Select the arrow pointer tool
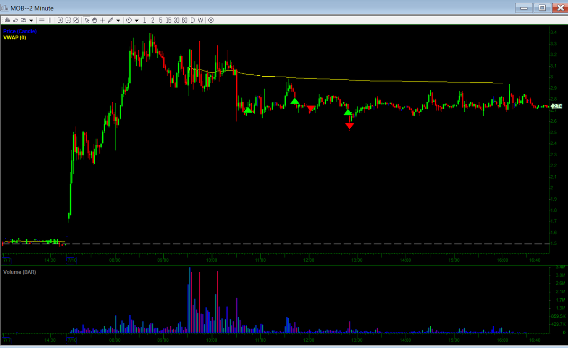The image size is (568, 348). (x=87, y=20)
